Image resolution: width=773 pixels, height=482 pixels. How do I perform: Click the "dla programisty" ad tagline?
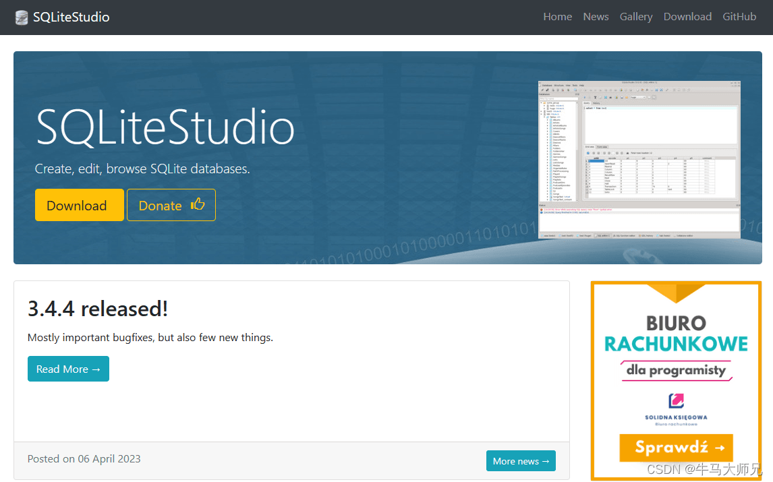coord(676,370)
